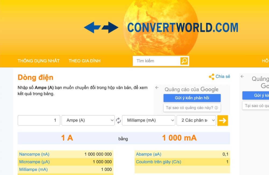Screen dimensions: 269x175
Task: Open the Milliampe (mA) table link
Action: point(33,170)
